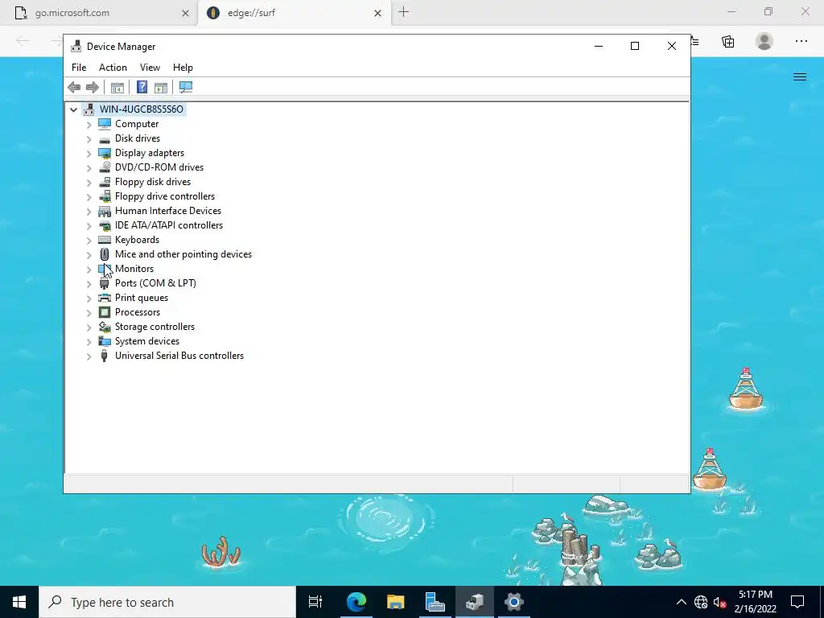Select the Floppy drive controllers icon
Image resolution: width=824 pixels, height=618 pixels.
coord(105,196)
